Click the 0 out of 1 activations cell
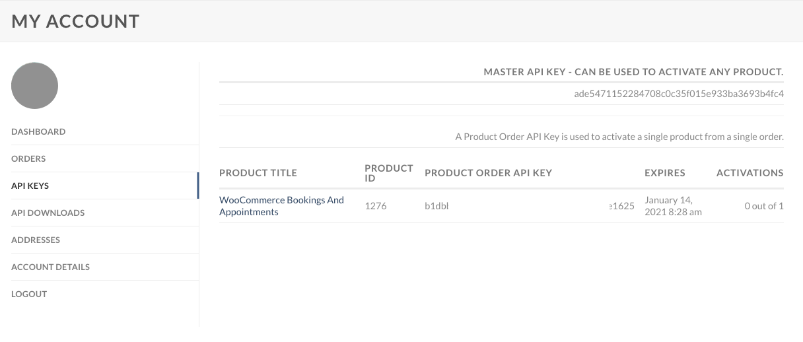 click(x=764, y=206)
